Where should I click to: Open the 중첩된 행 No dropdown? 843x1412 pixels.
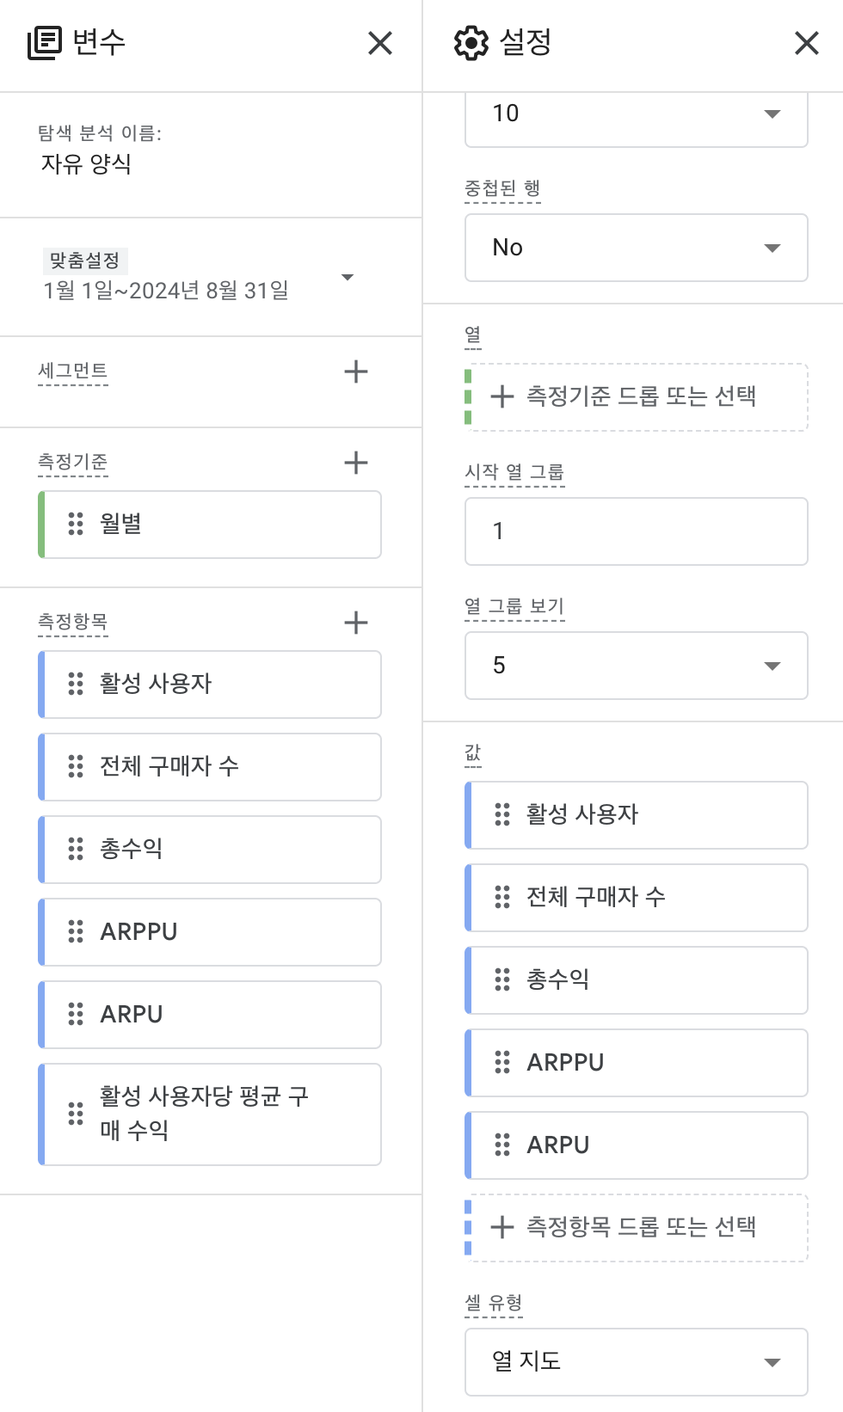click(x=637, y=248)
